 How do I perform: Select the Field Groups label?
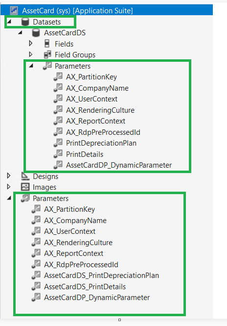click(75, 55)
